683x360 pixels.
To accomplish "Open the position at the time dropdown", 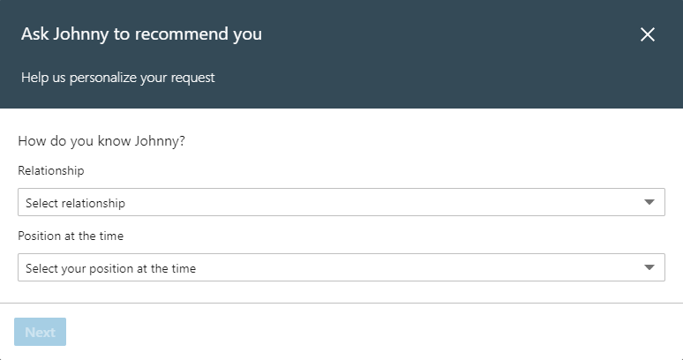I will [341, 268].
